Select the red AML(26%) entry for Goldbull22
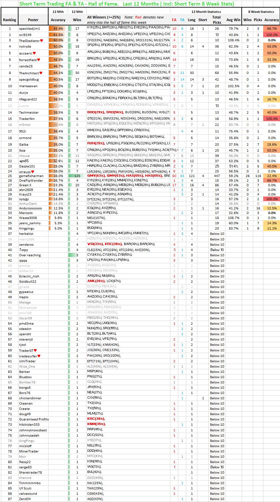 tap(96, 281)
